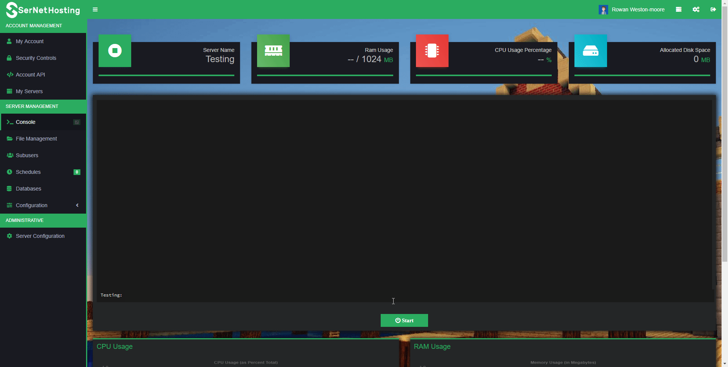
Task: Click the logout icon in header
Action: click(713, 9)
